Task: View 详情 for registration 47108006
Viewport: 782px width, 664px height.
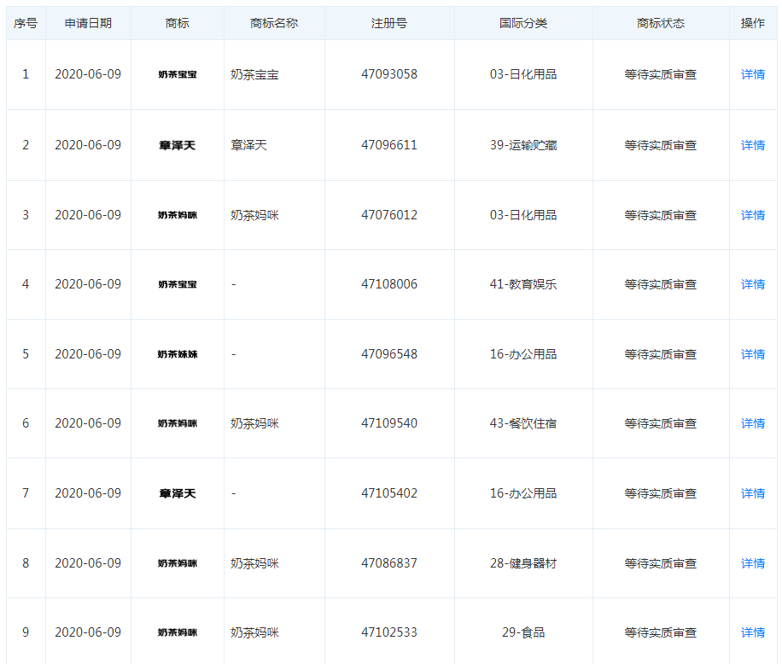Action: tap(752, 284)
